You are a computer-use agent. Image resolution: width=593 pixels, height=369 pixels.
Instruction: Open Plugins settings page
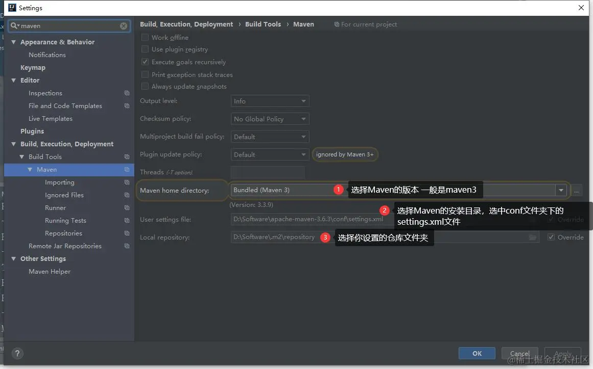click(32, 131)
